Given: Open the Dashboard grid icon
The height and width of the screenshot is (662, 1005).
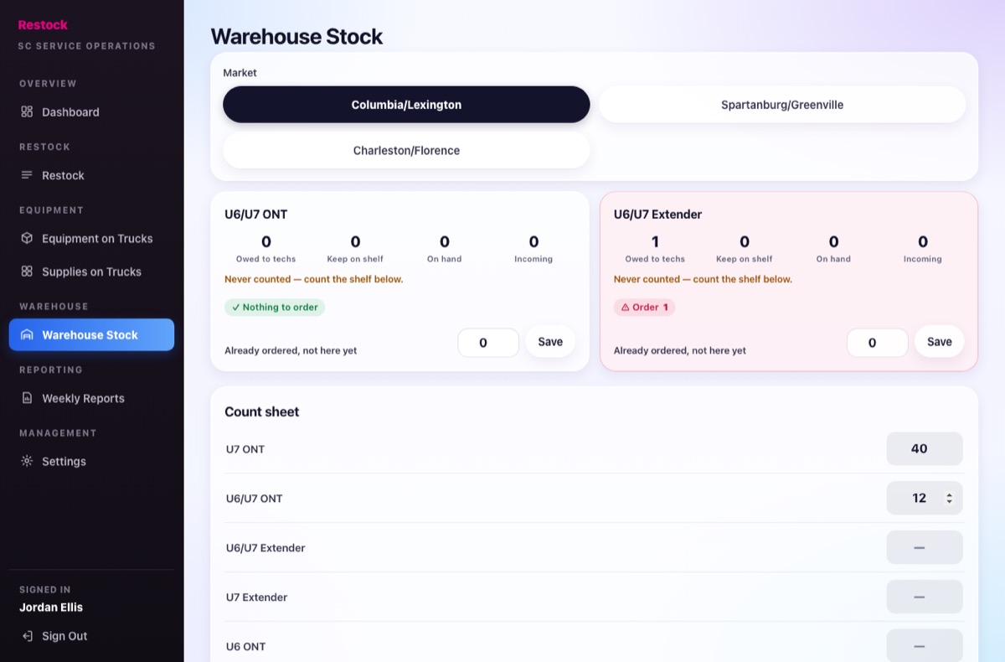Looking at the screenshot, I should point(27,111).
